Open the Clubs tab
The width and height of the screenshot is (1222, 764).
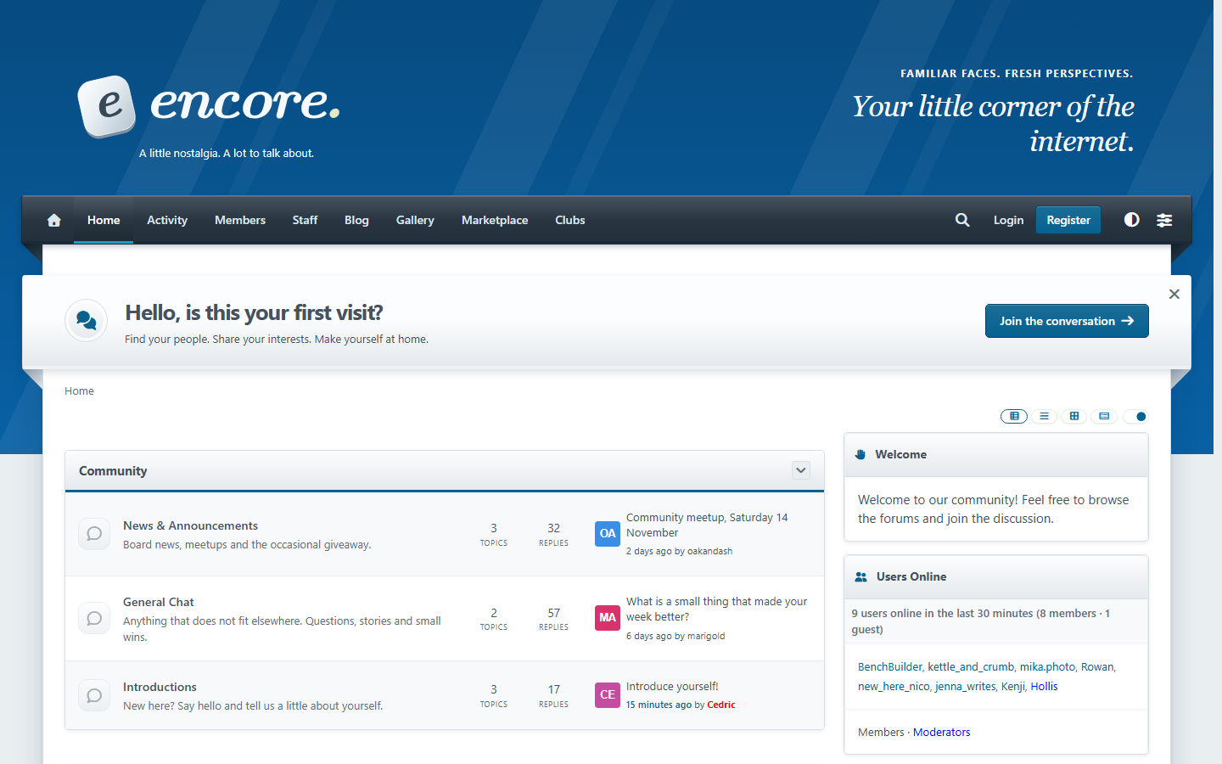click(570, 220)
